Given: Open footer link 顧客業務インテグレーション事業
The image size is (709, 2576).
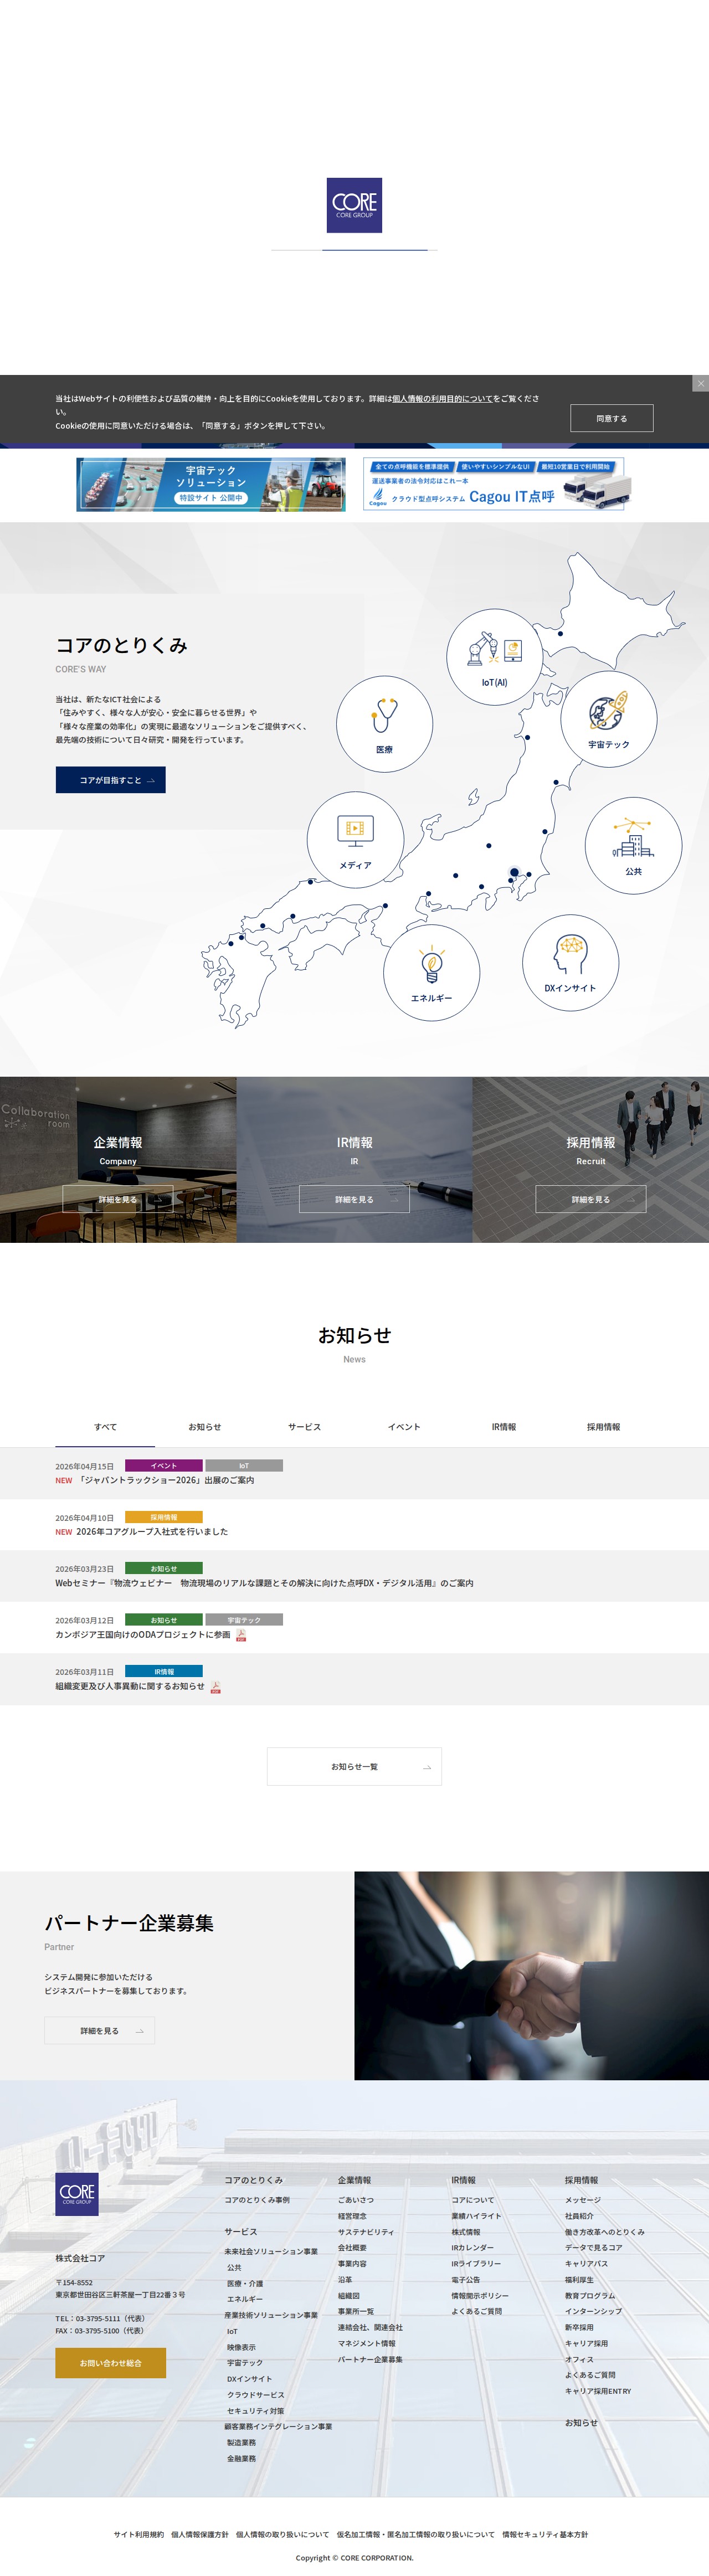Looking at the screenshot, I should [278, 2426].
